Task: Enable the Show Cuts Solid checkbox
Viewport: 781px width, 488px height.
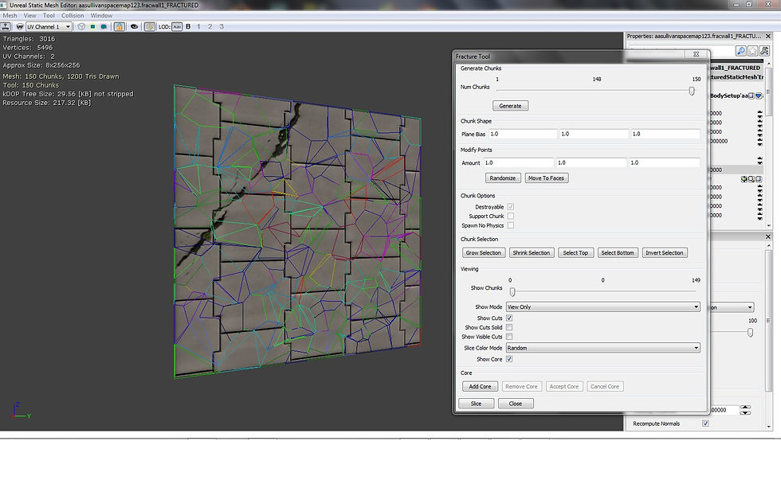Action: click(509, 327)
